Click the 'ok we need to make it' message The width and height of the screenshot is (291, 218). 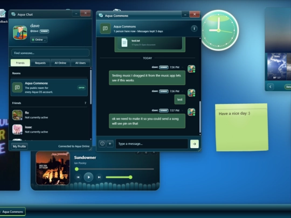(147, 121)
